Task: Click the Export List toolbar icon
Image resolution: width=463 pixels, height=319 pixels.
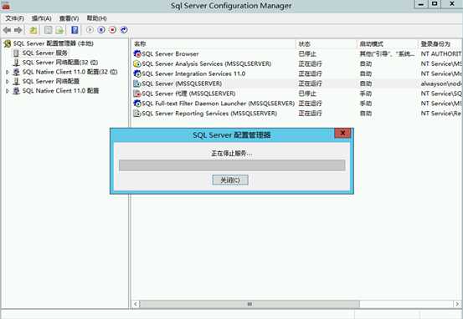Action: [59, 30]
